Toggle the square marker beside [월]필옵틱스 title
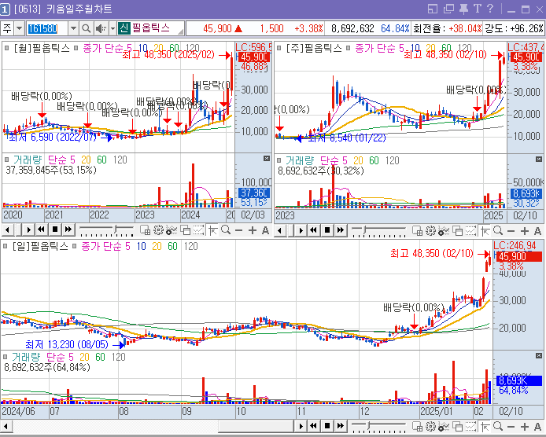 tap(6, 48)
